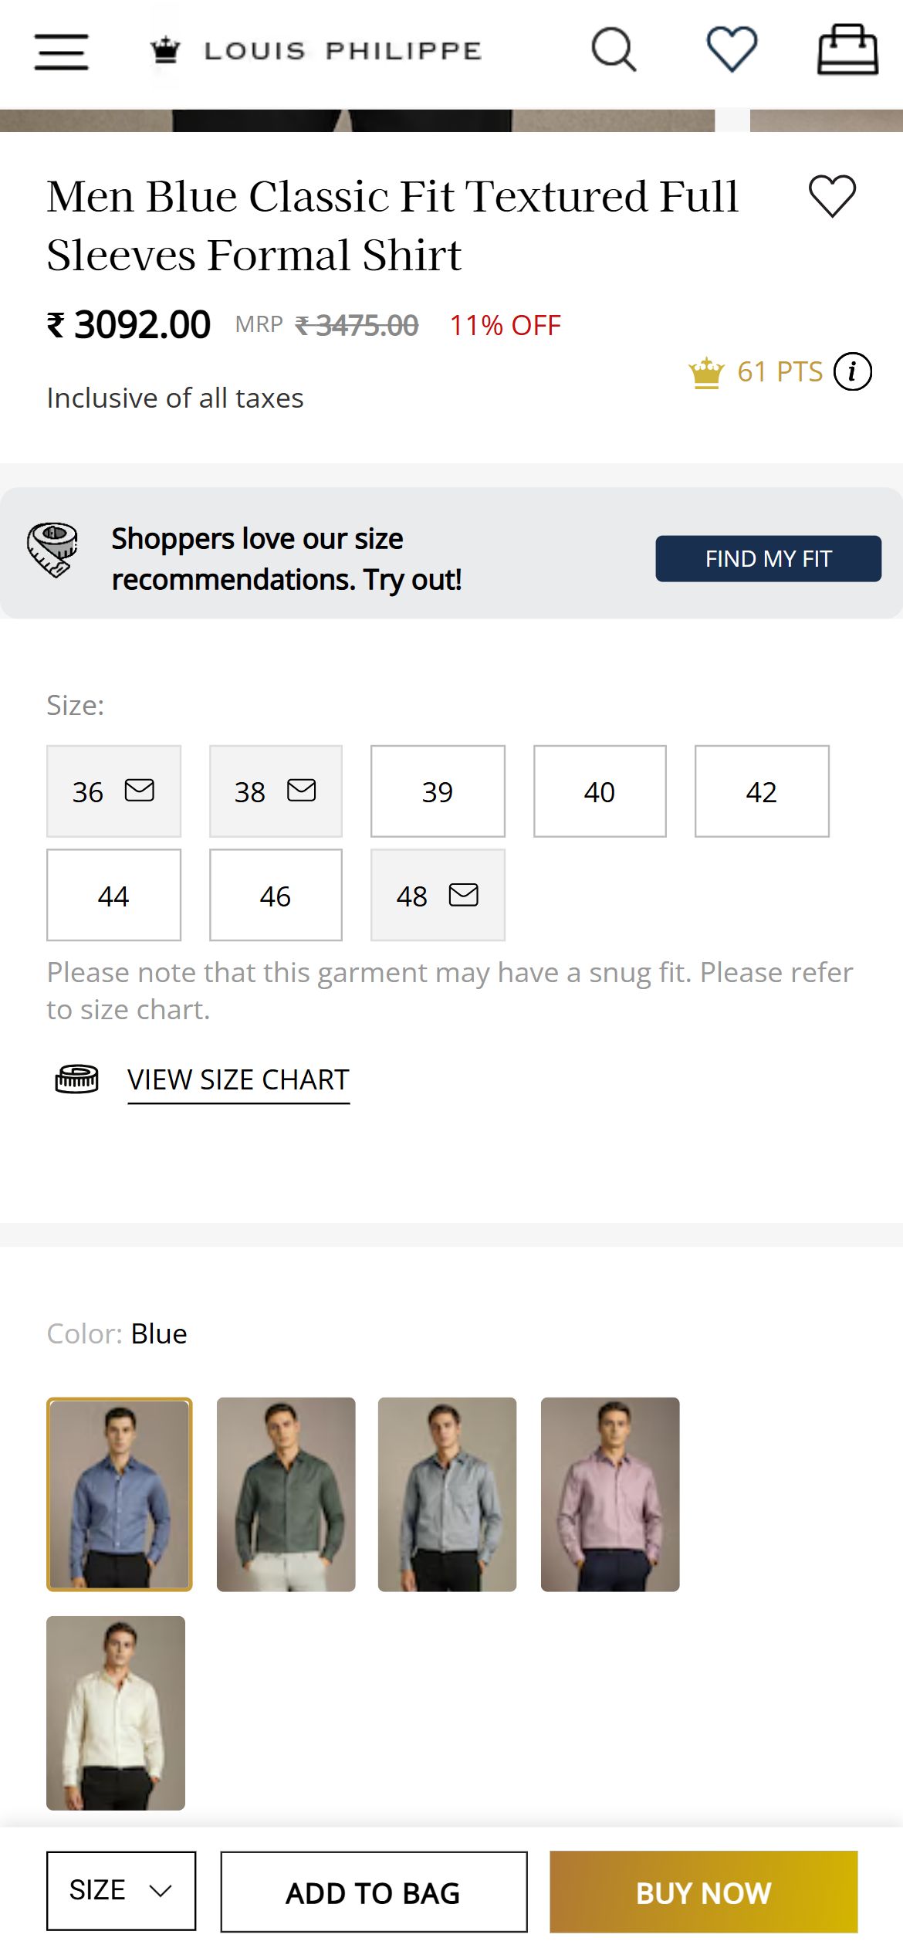Pick size 46
Viewport: 903px width, 1955px height.
click(x=276, y=896)
